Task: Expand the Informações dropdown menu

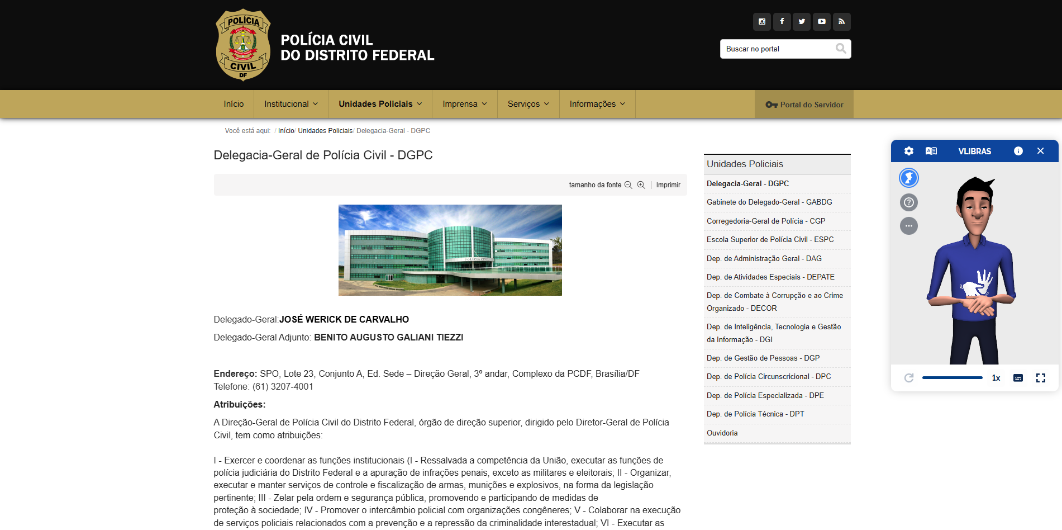Action: [597, 104]
